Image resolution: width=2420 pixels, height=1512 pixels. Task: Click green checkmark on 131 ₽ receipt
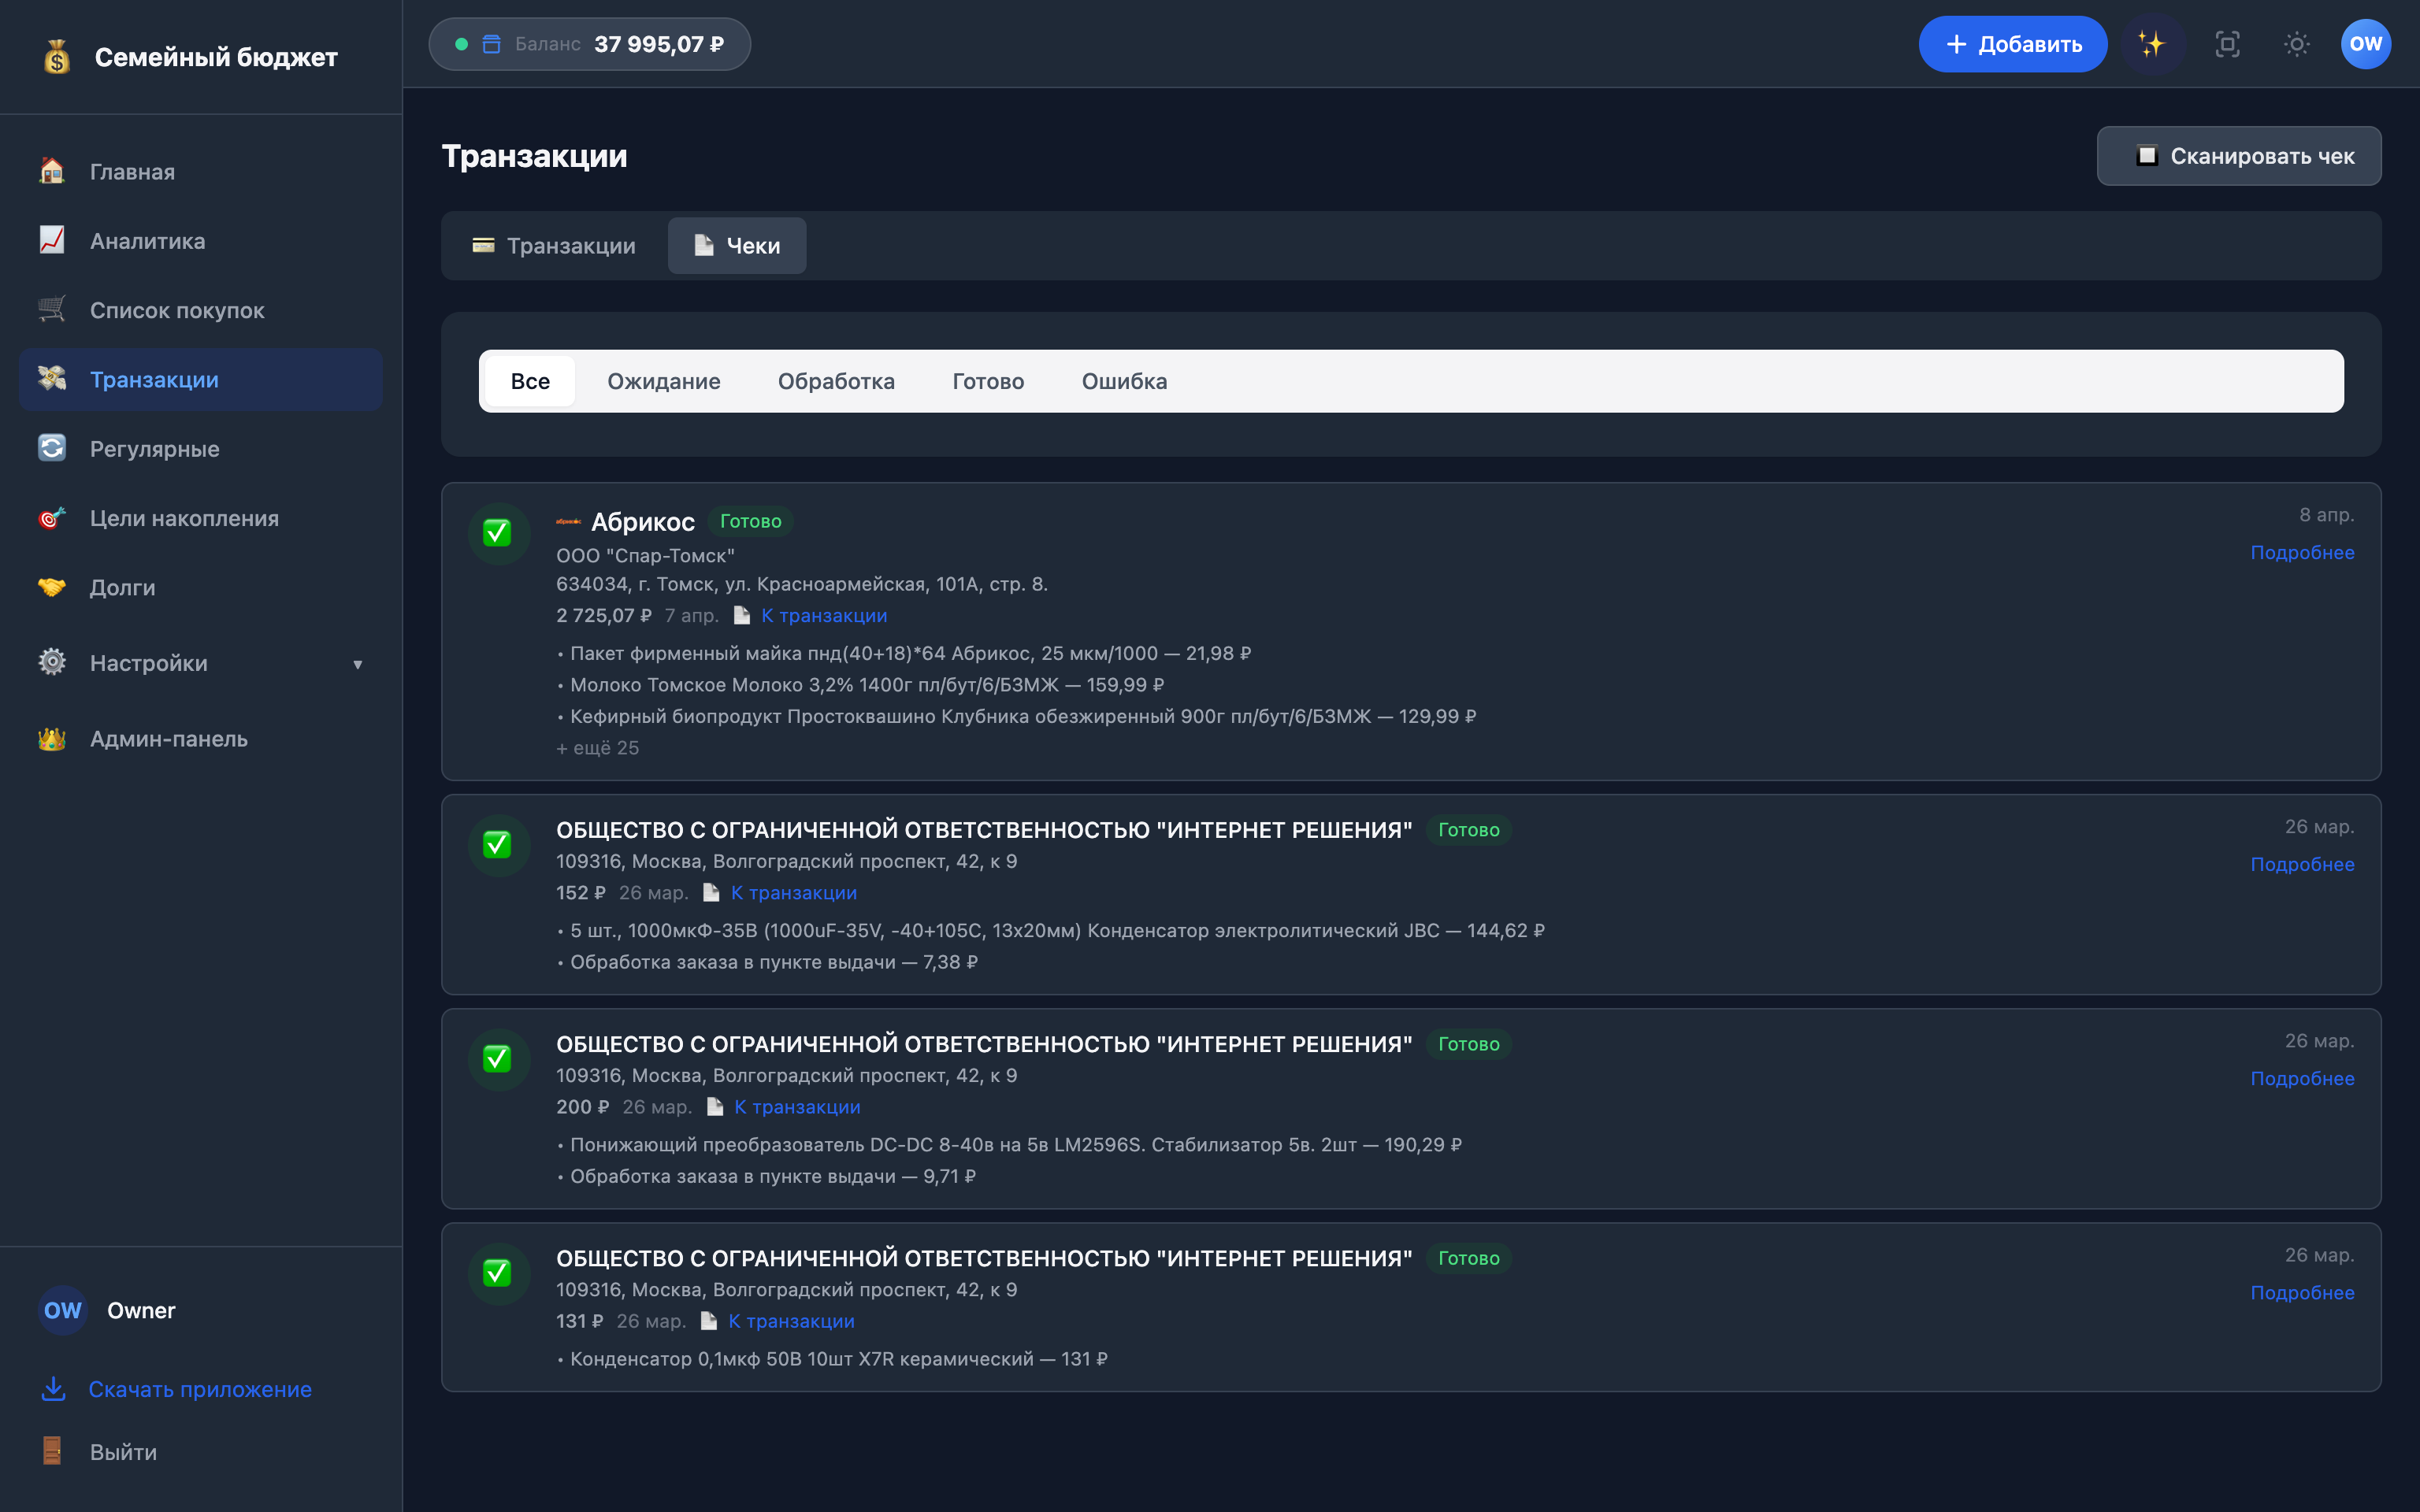point(498,1273)
